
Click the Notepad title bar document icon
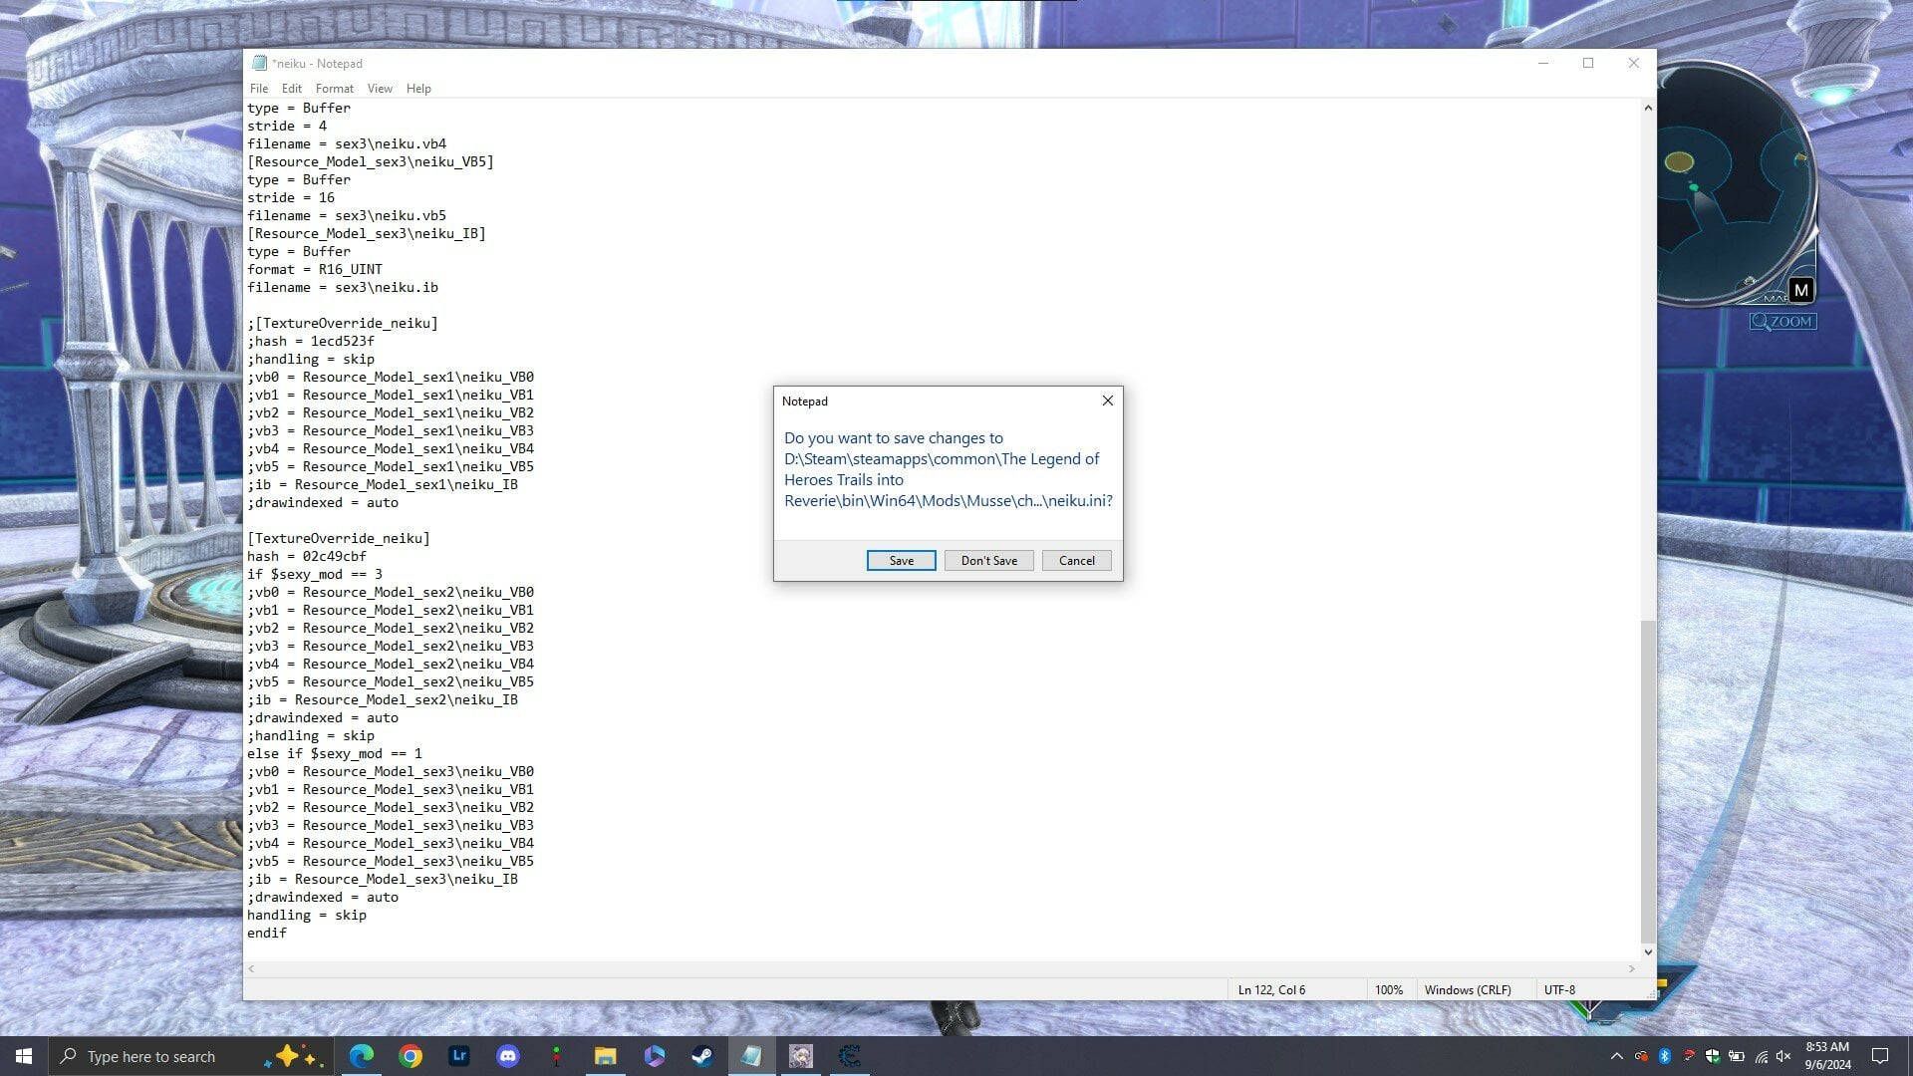pyautogui.click(x=259, y=63)
